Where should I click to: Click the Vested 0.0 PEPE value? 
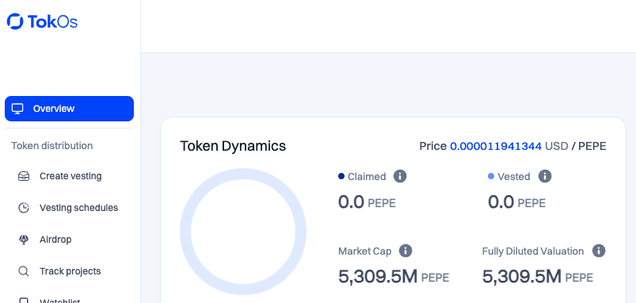(x=516, y=201)
